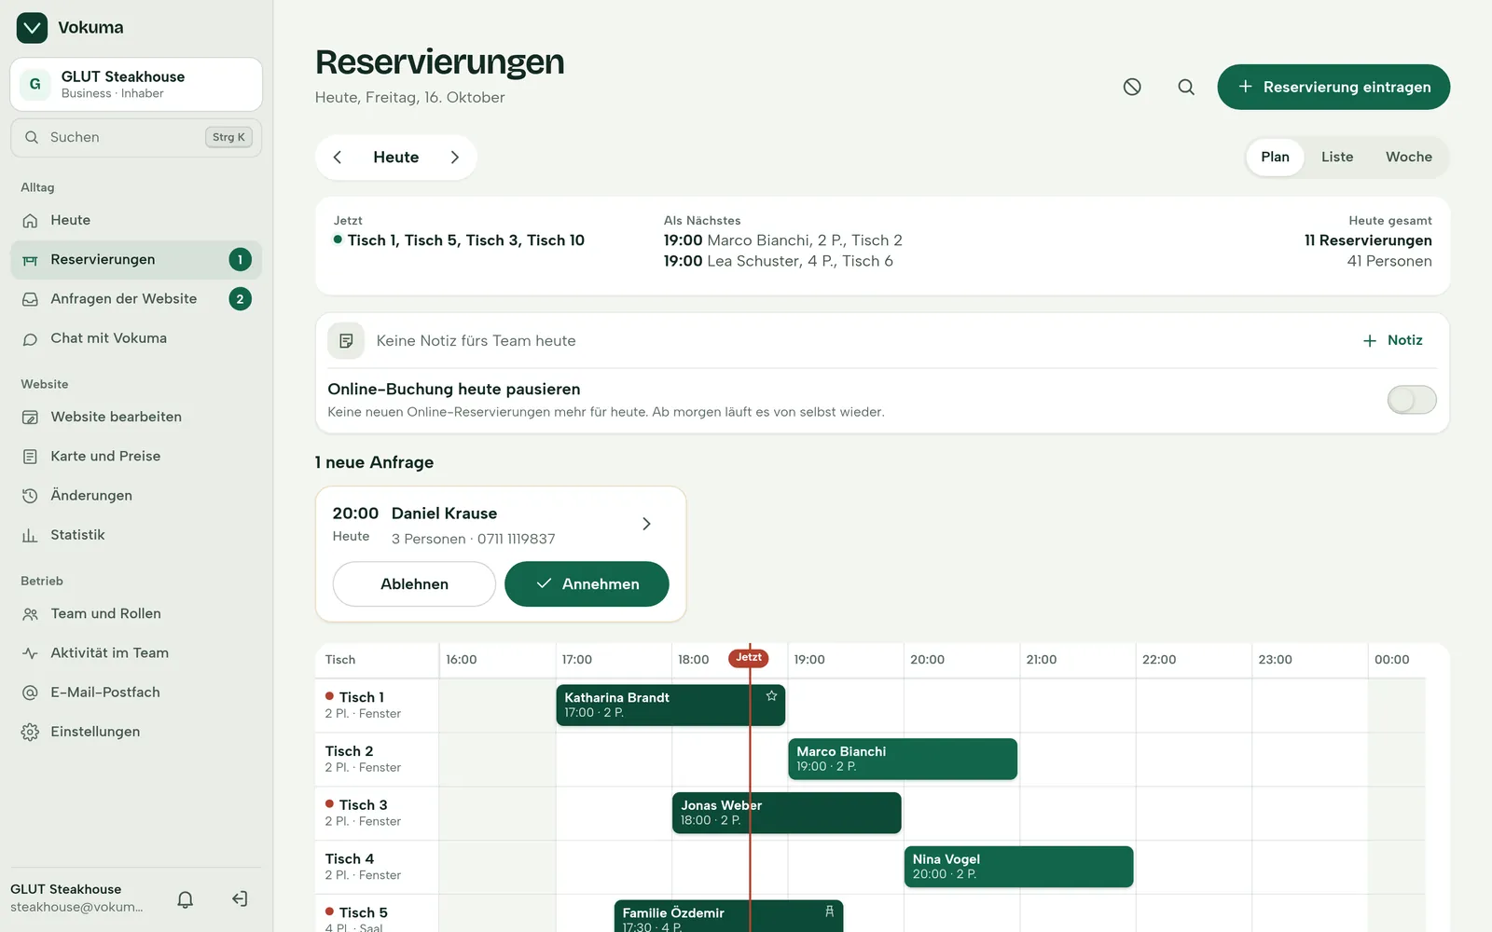Open Einstellungen
The height and width of the screenshot is (932, 1492).
click(x=136, y=732)
